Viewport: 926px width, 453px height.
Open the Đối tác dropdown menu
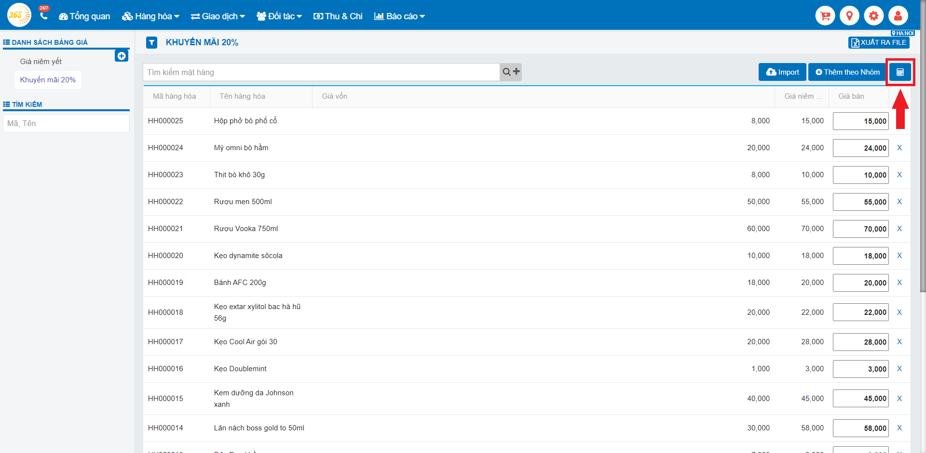(x=279, y=16)
